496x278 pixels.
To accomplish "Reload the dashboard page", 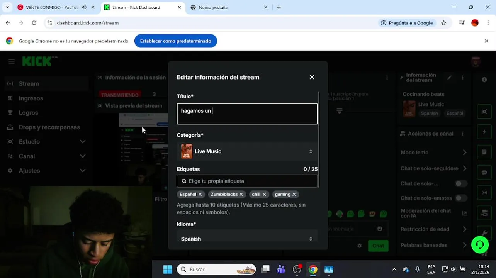I will [34, 23].
